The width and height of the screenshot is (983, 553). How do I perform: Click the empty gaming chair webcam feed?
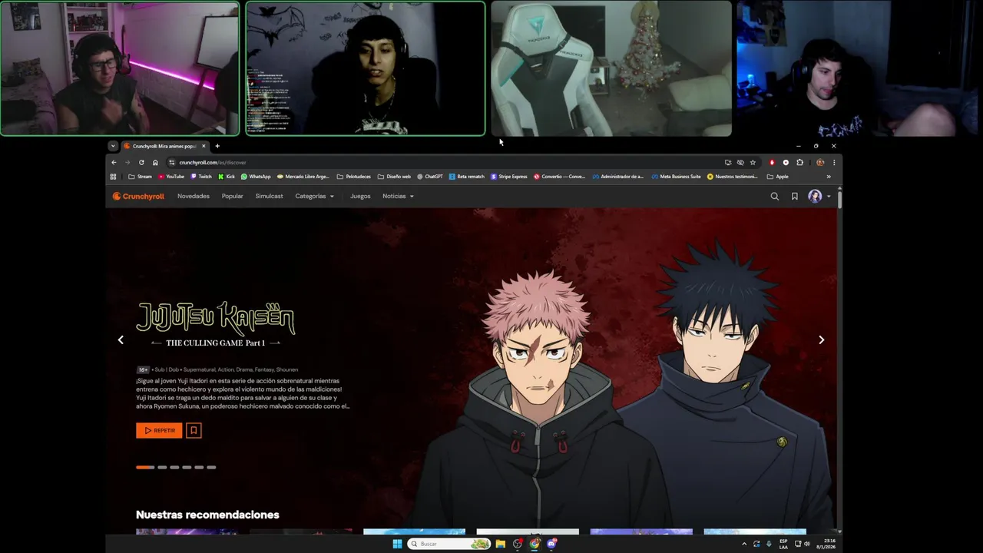coord(611,68)
